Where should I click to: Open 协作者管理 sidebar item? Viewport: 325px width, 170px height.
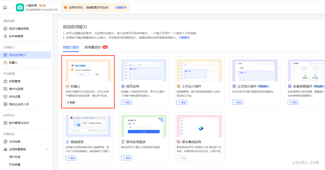point(16,36)
